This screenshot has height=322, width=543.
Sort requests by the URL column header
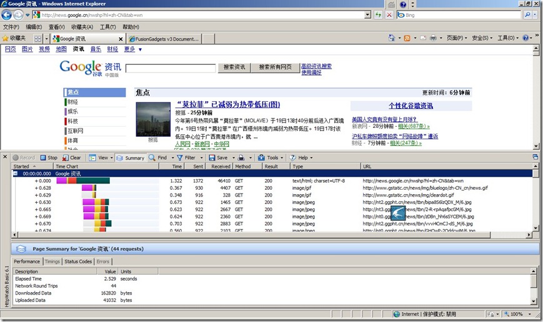click(446, 167)
